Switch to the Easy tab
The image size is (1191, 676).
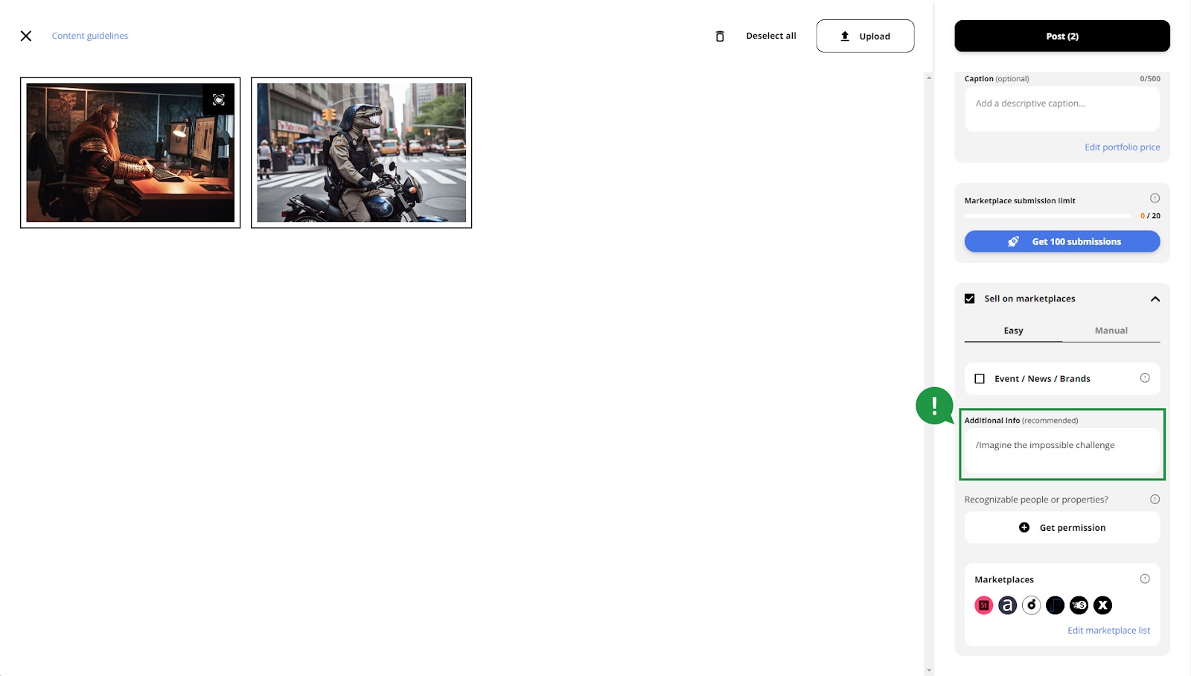1013,331
